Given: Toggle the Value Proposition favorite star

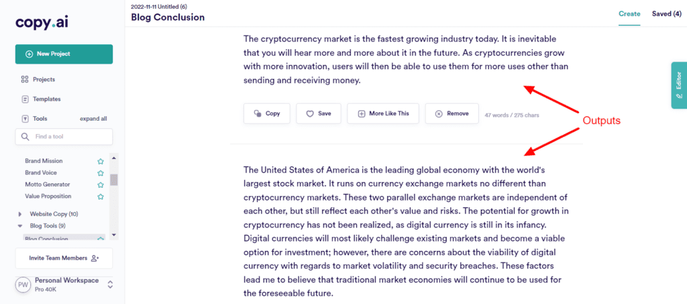Looking at the screenshot, I should (100, 197).
